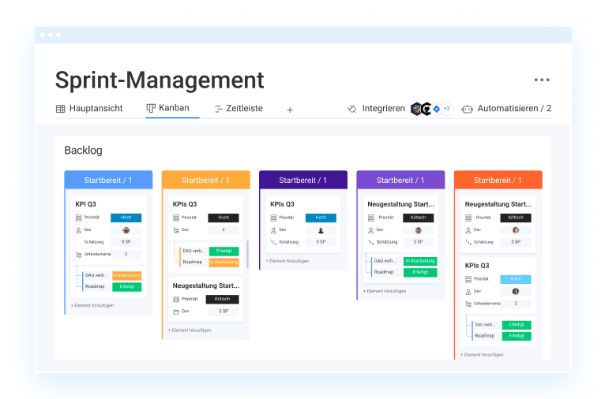Select the blue Startbereit / 1 column header
The image size is (605, 399).
pyautogui.click(x=108, y=180)
